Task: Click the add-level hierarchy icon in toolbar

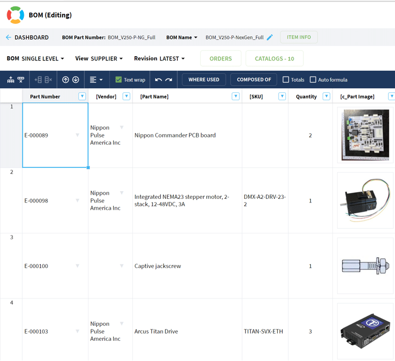Action: 11,80
